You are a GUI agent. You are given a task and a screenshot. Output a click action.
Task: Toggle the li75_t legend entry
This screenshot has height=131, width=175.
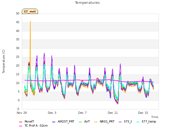tap(125, 121)
